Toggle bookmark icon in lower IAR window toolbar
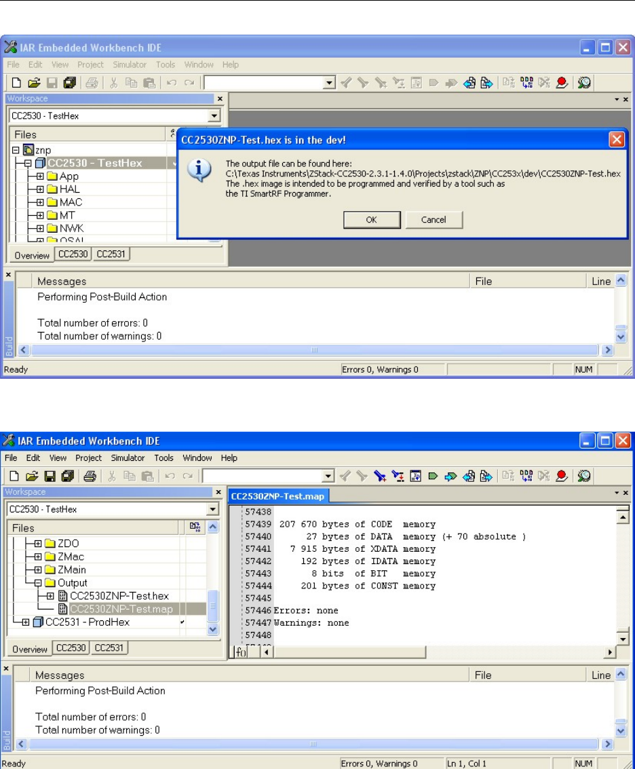Viewport: 635px width, 769px height. pyautogui.click(x=432, y=476)
